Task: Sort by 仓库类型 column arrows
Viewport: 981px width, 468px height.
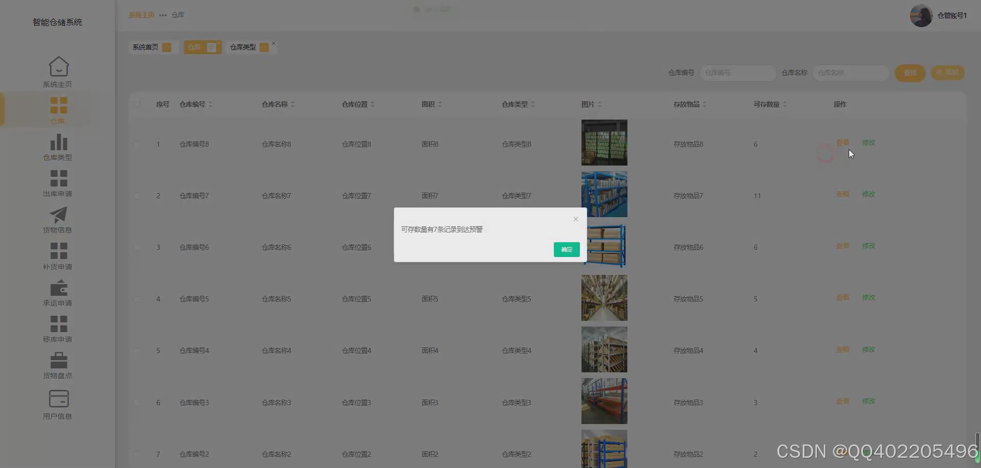Action: tap(533, 104)
